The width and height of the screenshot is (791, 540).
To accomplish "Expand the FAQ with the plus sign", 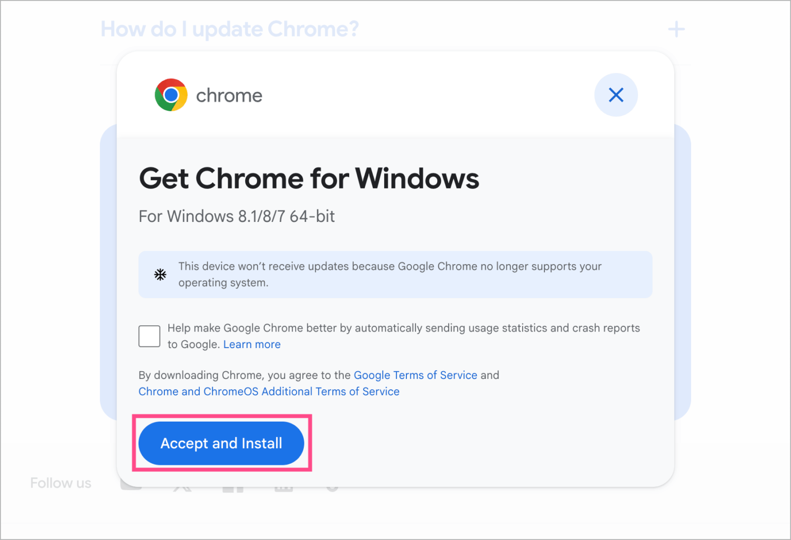I will tap(676, 29).
